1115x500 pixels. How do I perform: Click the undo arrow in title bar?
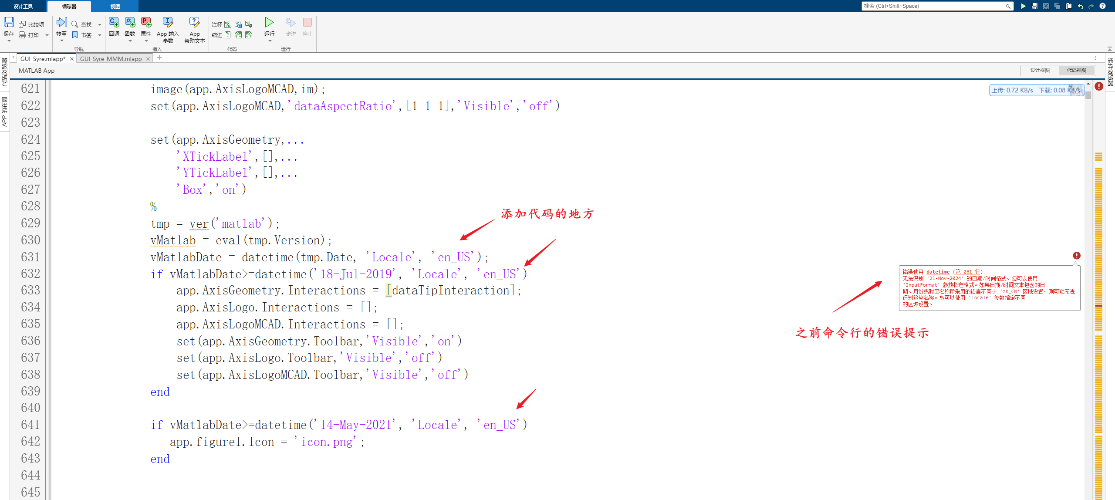pos(1080,6)
